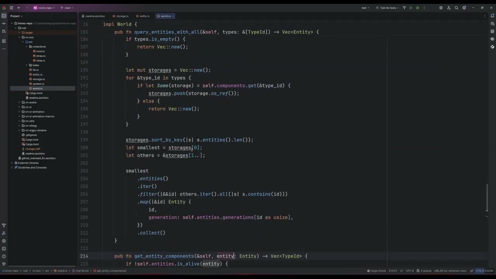Open Search Everywhere magnifier
This screenshot has width=496, height=279.
[x=456, y=8]
